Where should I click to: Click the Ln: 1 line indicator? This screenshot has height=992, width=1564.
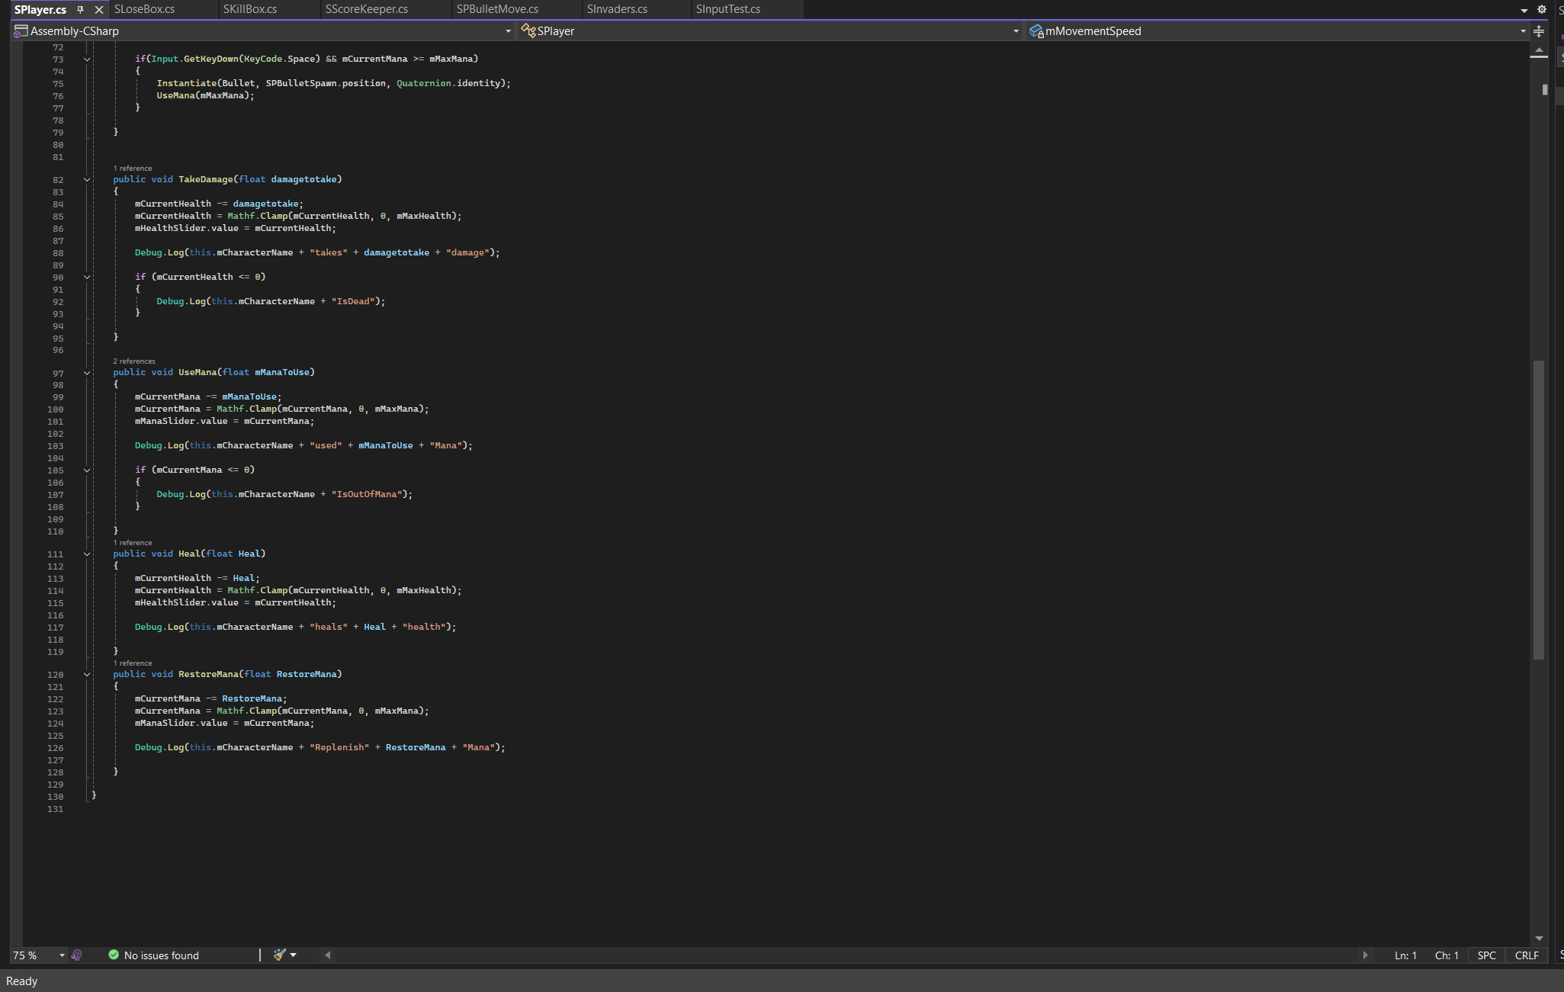pos(1405,955)
